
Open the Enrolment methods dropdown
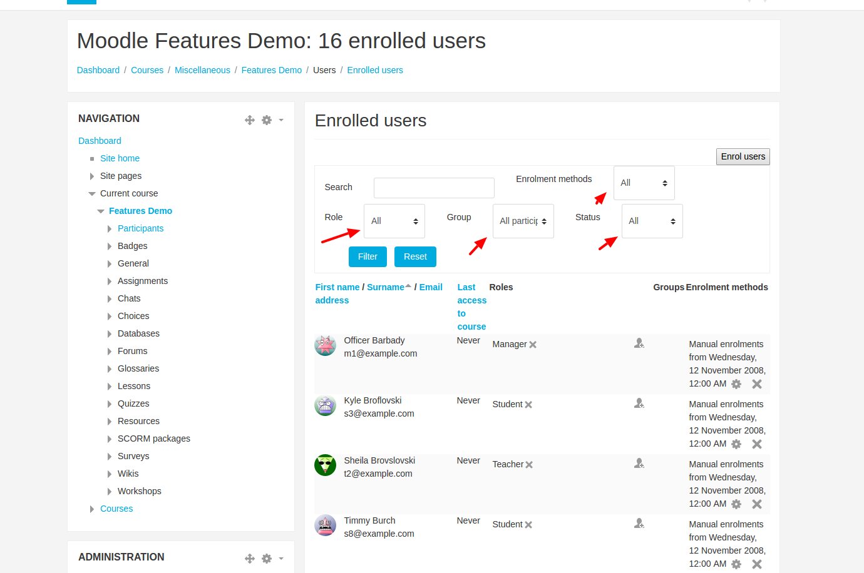point(644,183)
